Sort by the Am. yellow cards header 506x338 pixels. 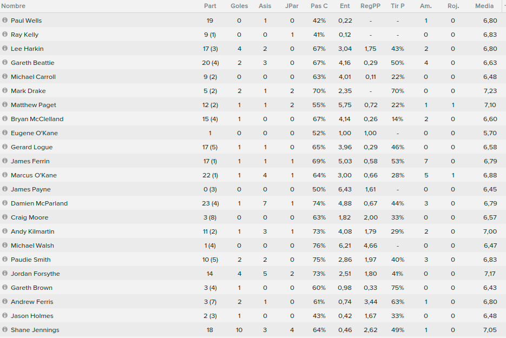(426, 6)
